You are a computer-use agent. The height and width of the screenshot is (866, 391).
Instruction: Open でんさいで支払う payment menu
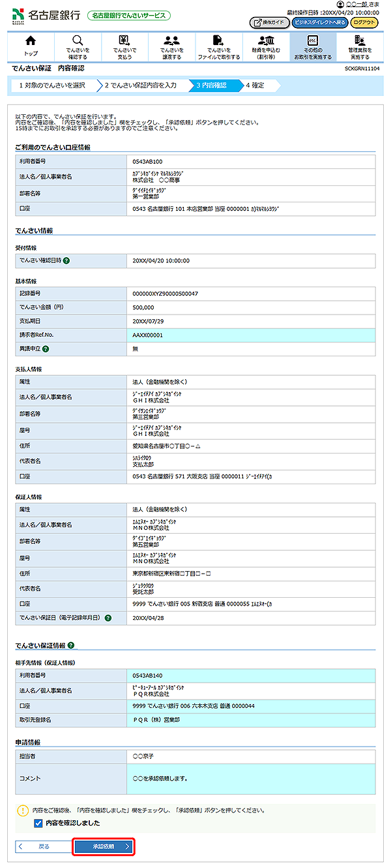[x=124, y=46]
